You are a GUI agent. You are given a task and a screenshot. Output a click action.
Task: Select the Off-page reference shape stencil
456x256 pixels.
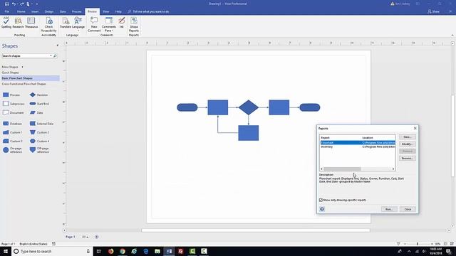coord(39,150)
